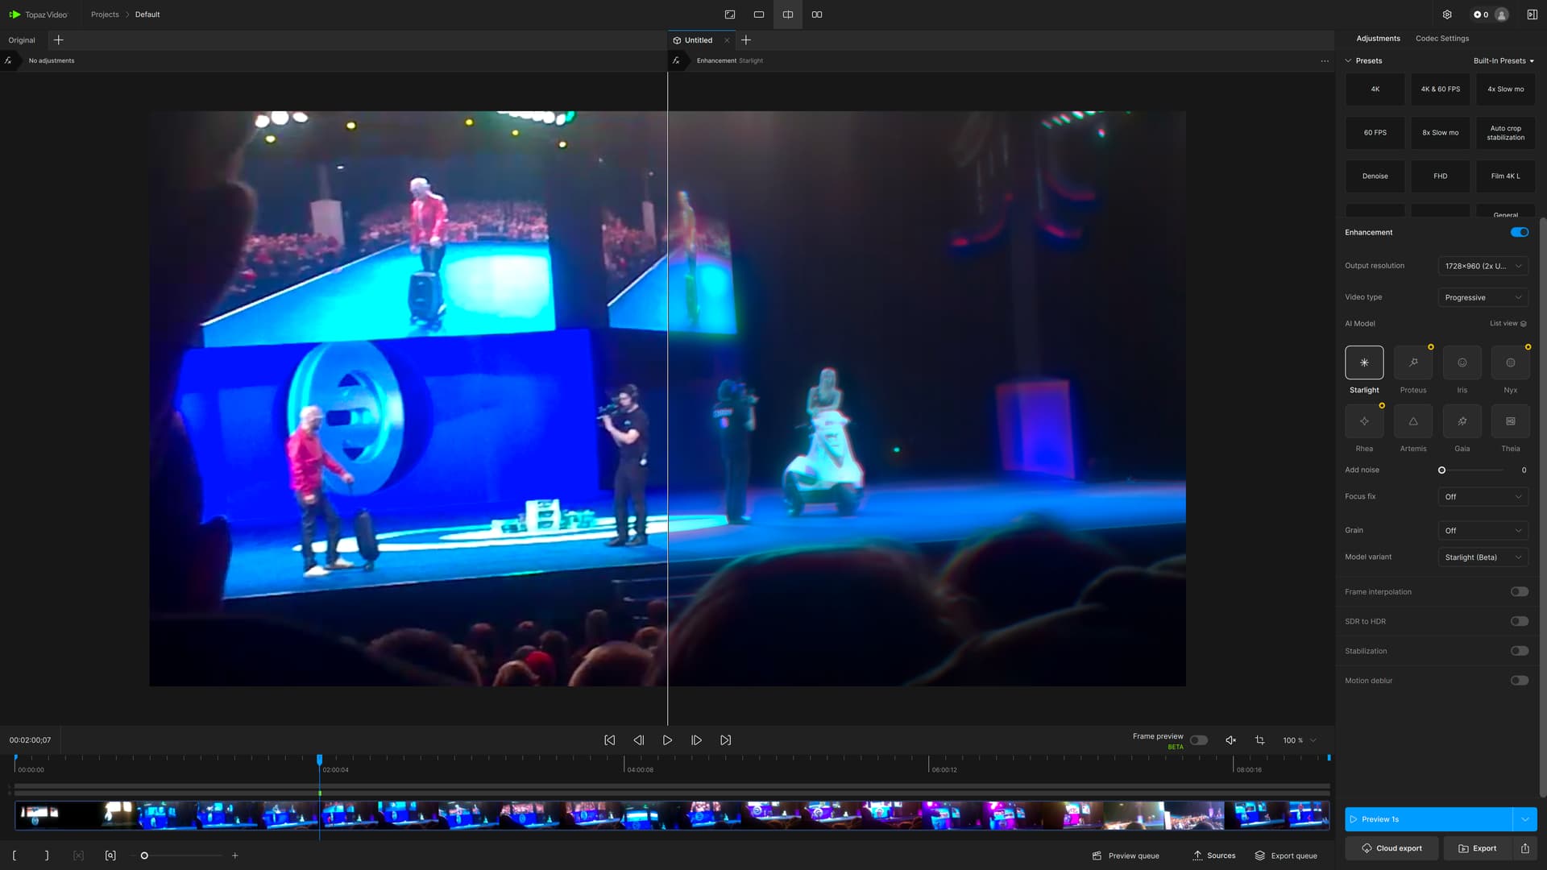
Task: Mute audio with the speaker icon
Action: tap(1230, 740)
